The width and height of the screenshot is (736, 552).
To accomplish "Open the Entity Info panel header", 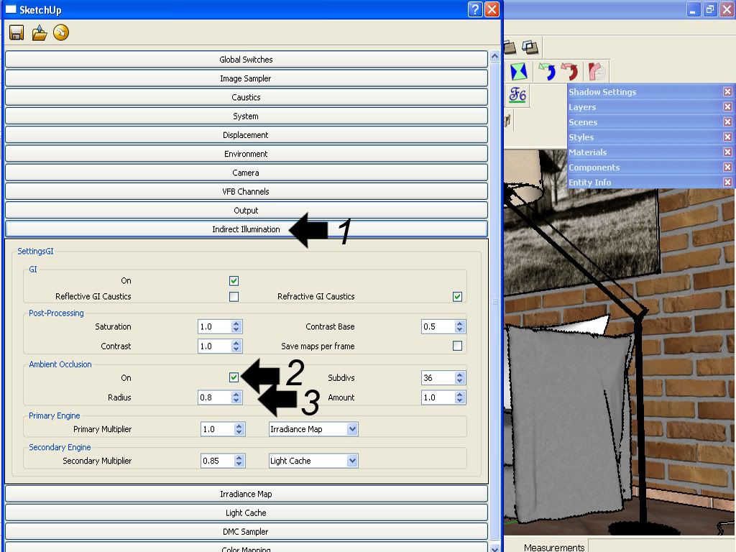I will click(x=650, y=182).
